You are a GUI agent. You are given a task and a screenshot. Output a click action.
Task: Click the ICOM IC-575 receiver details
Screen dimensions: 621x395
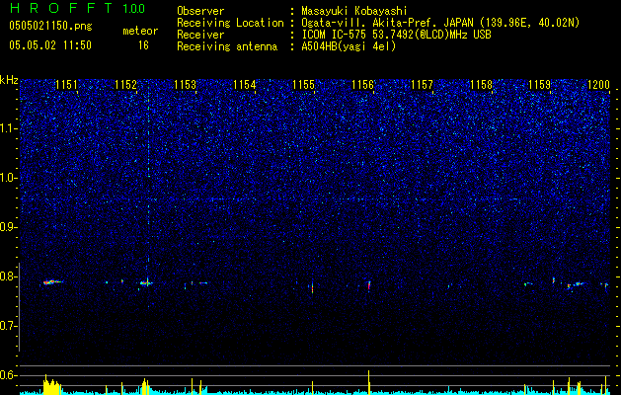coord(396,35)
